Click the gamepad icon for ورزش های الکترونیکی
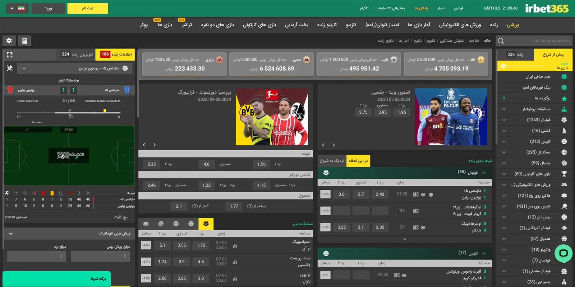575x287 pixels. [564, 185]
